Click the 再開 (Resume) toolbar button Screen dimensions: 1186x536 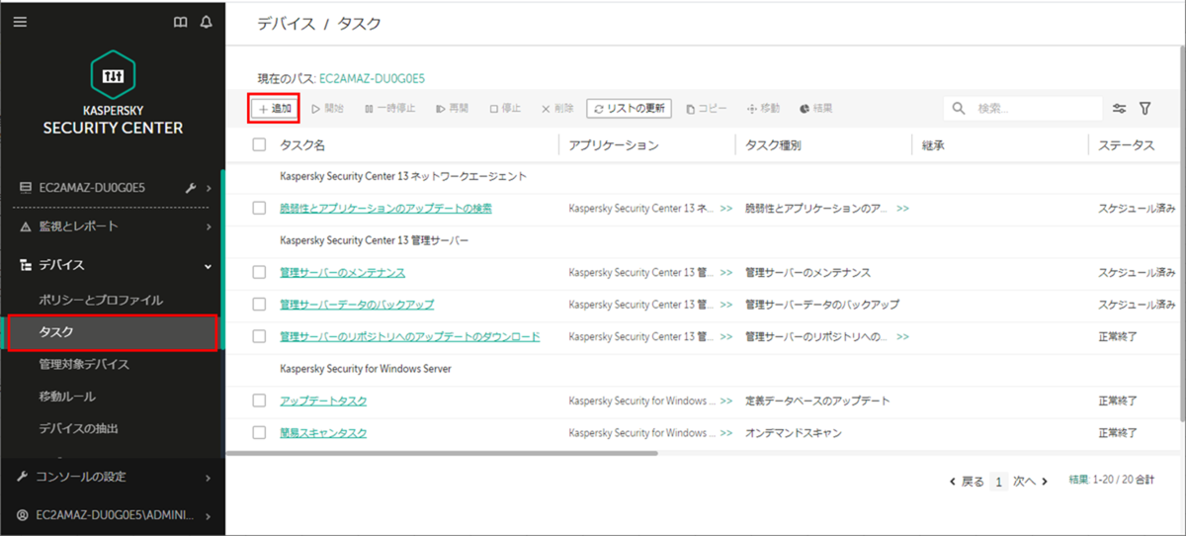(x=452, y=108)
